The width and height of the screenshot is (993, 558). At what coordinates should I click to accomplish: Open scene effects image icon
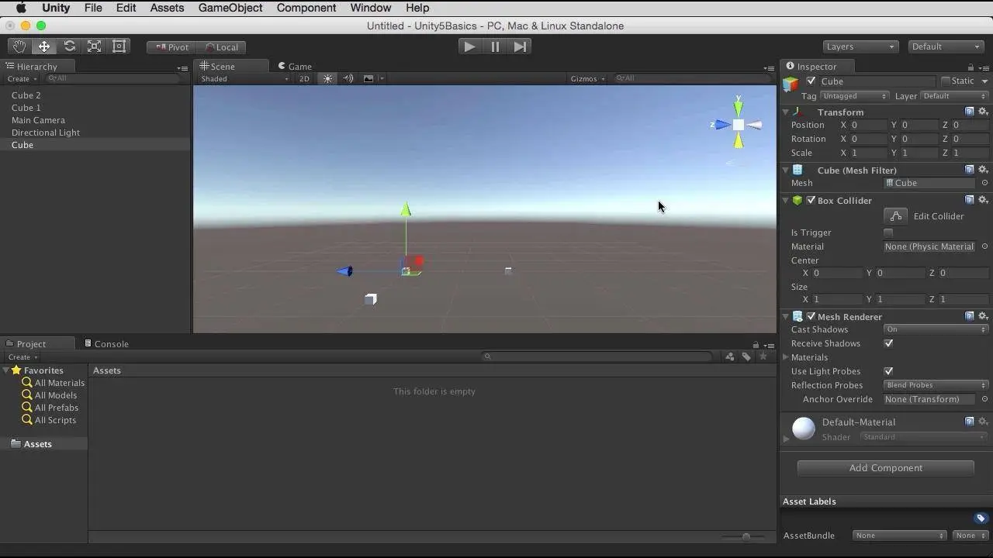click(368, 78)
